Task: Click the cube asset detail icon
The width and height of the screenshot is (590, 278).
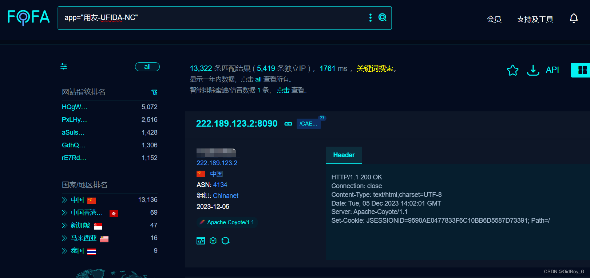Action: pos(213,241)
